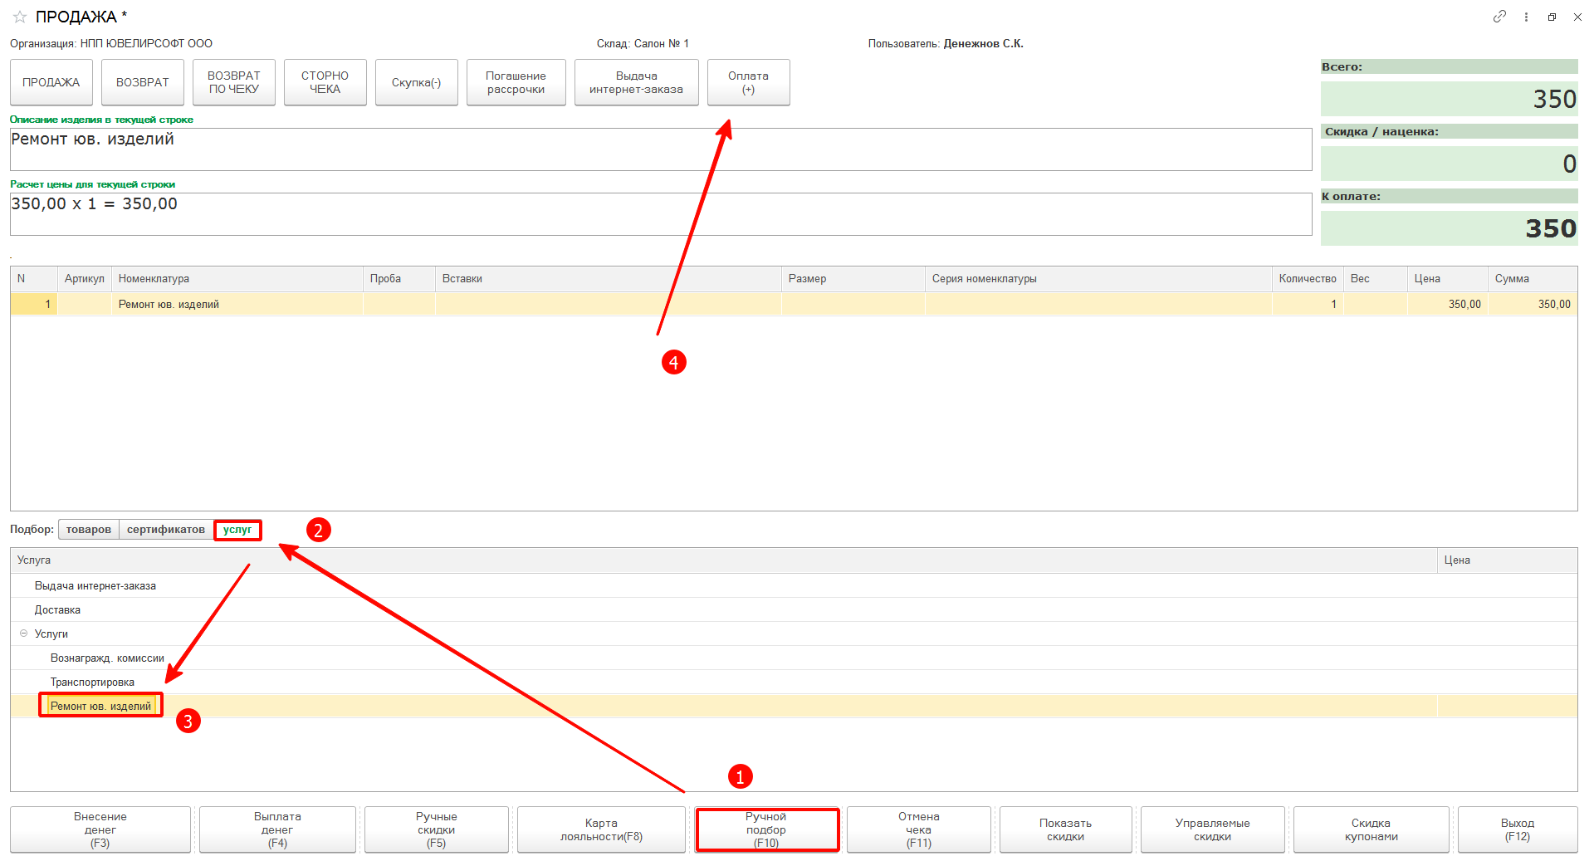
Task: Click the Сумма column header
Action: [x=1533, y=279]
